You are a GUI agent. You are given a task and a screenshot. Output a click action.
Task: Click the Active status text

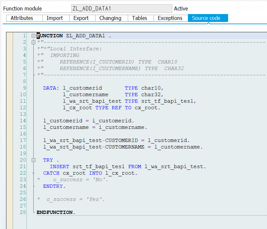pos(181,9)
